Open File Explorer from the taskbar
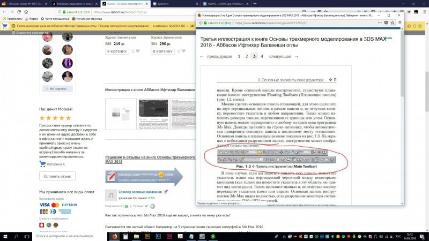The height and width of the screenshot is (241, 429). (x=136, y=236)
